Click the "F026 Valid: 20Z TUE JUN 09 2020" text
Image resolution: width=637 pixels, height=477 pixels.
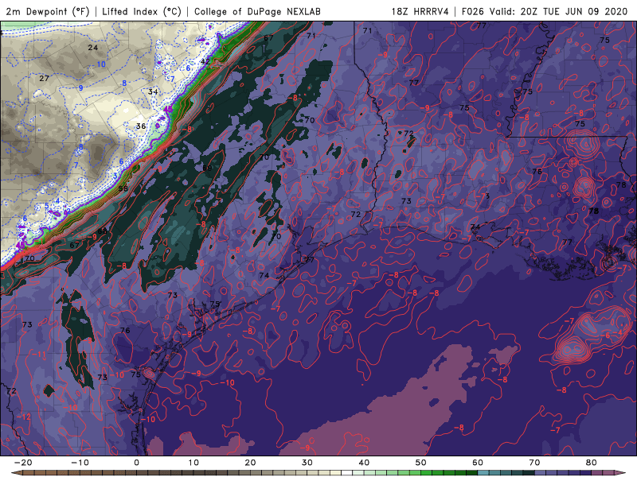(x=545, y=11)
